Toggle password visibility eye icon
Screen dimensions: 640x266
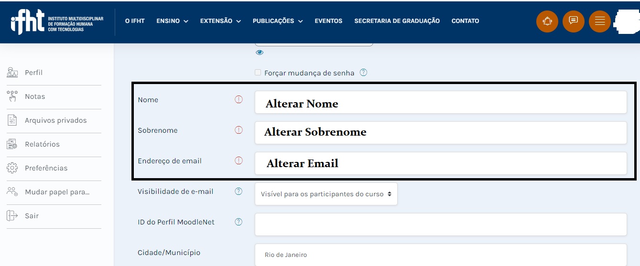260,53
